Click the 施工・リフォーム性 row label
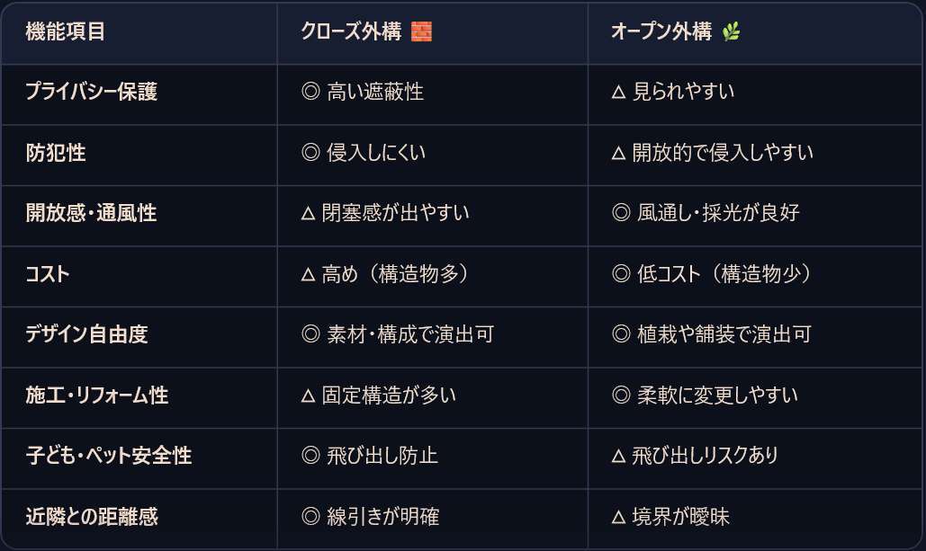The height and width of the screenshot is (551, 926). pyautogui.click(x=97, y=395)
